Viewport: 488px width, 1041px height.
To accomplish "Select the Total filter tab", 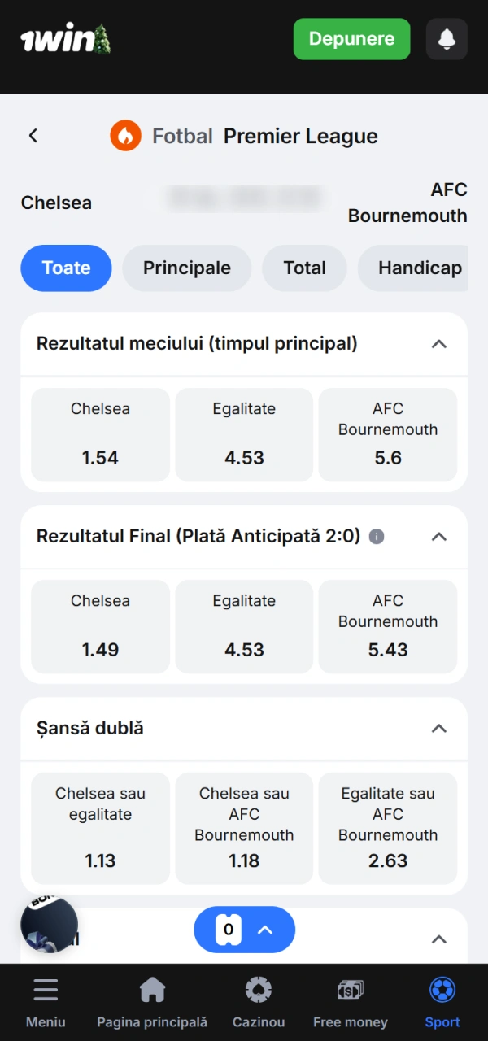I will point(304,268).
